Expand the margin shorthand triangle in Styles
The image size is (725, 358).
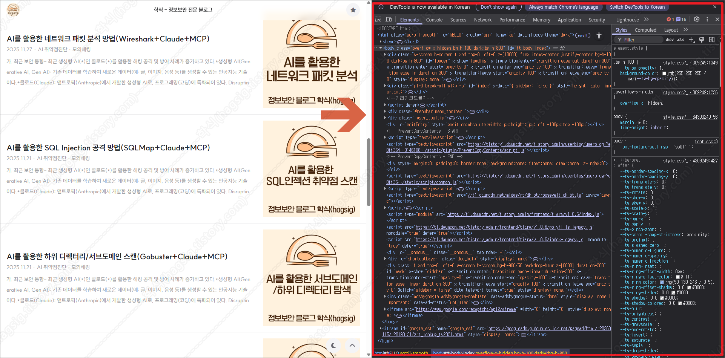coord(639,122)
